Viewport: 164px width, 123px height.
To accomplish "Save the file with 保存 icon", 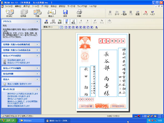I will point(65,13).
